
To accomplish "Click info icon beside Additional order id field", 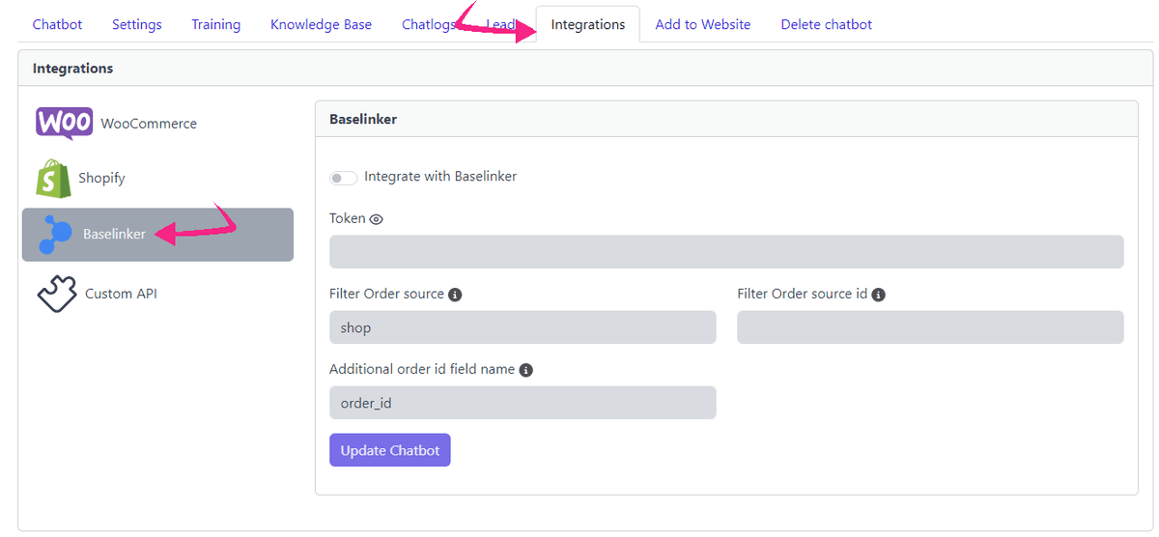I will pos(525,370).
